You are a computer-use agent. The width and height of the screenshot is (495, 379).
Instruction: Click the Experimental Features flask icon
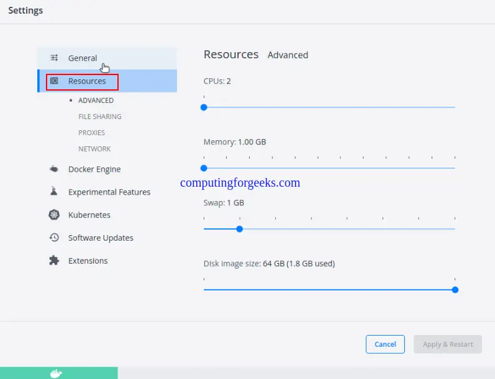(x=54, y=191)
